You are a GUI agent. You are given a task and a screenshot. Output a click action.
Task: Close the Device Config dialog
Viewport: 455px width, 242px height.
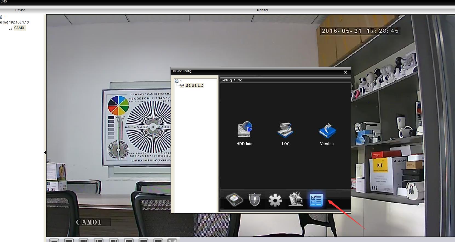coord(345,72)
